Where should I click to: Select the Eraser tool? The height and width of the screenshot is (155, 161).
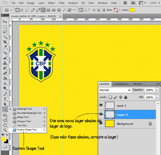pos(5,73)
